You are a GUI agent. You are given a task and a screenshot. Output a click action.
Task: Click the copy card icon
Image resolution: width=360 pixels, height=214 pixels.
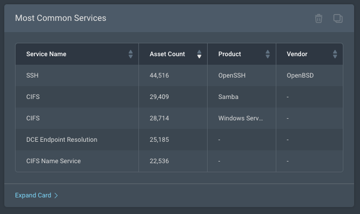tap(337, 19)
